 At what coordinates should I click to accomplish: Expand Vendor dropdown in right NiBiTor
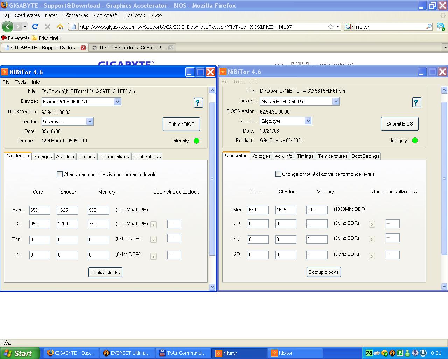[x=308, y=121]
